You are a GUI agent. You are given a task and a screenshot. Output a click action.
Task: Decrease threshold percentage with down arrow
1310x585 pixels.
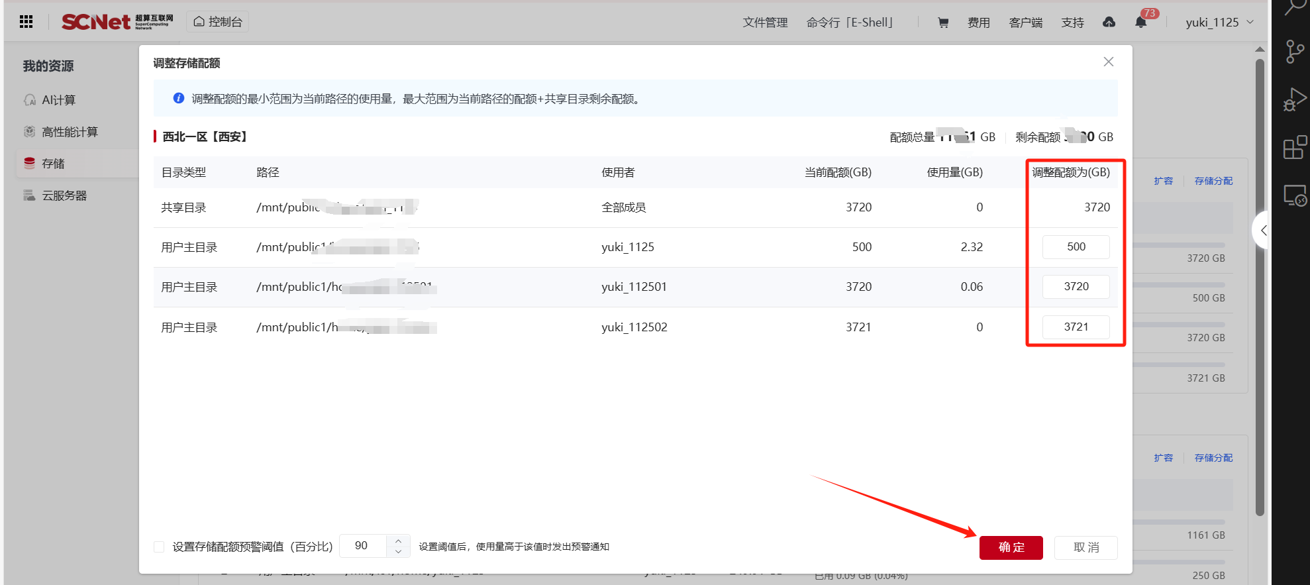[398, 551]
